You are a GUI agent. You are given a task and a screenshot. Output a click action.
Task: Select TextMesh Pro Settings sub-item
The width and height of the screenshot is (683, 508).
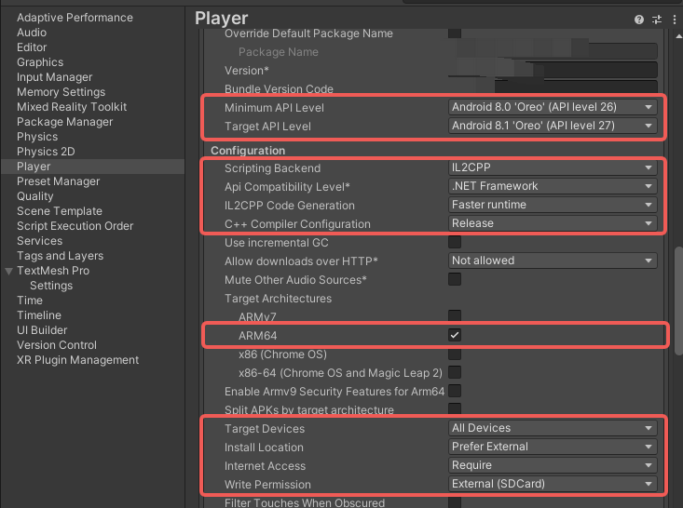(51, 286)
